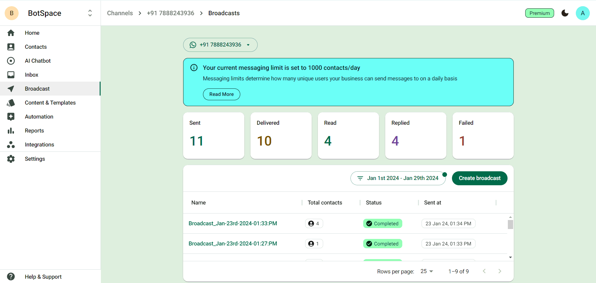Click the info icon in limit banner
This screenshot has width=596, height=283.
(194, 68)
